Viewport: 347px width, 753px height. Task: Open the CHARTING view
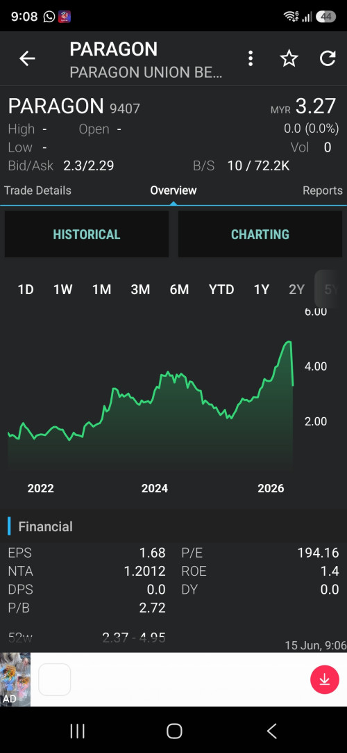(x=260, y=234)
